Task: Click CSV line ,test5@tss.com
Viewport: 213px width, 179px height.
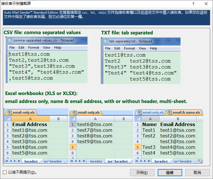Action: tap(31, 78)
